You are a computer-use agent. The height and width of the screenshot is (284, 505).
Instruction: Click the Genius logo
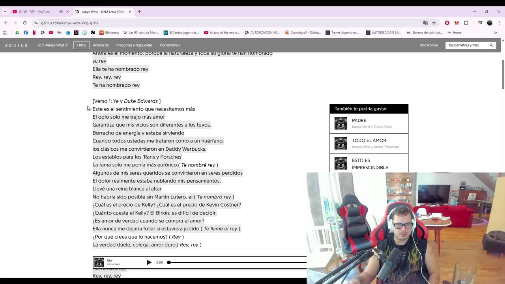point(16,45)
